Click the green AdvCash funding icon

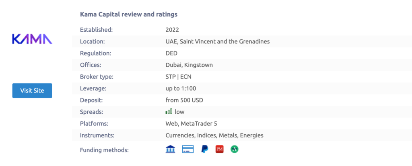tap(235, 150)
